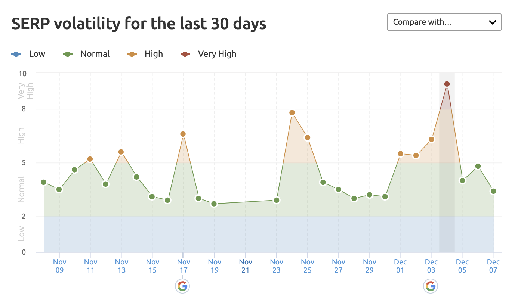Click the SERP volatility heading

pos(139,23)
